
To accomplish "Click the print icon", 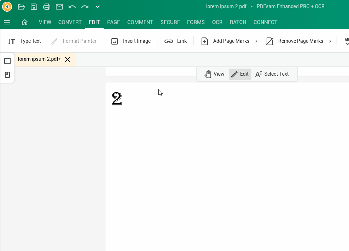I will click(x=46, y=6).
